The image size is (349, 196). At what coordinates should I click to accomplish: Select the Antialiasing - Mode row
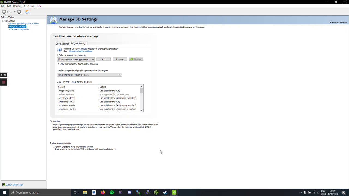98,105
